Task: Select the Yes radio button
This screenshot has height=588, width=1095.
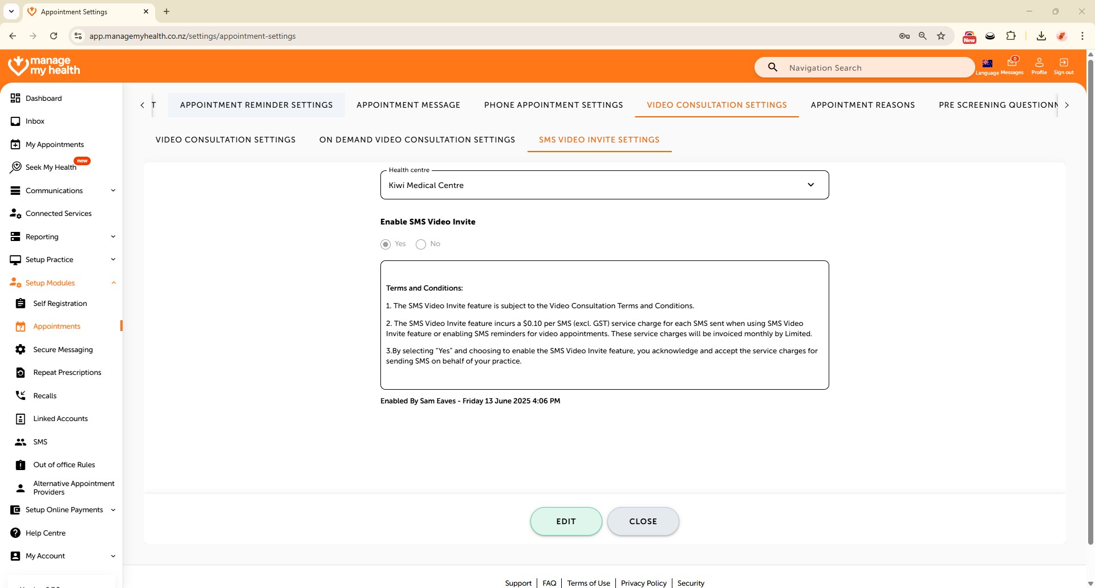Action: tap(386, 244)
